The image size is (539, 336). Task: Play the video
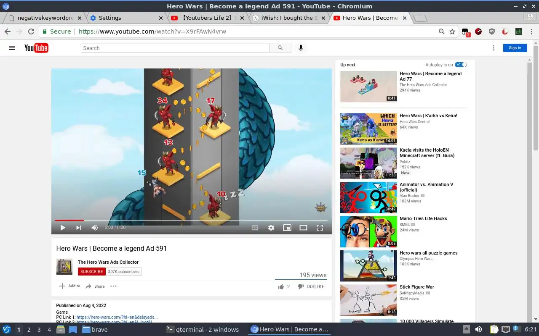(63, 228)
